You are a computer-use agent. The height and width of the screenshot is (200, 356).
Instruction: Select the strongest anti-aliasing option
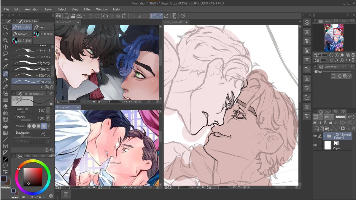pyautogui.click(x=44, y=126)
